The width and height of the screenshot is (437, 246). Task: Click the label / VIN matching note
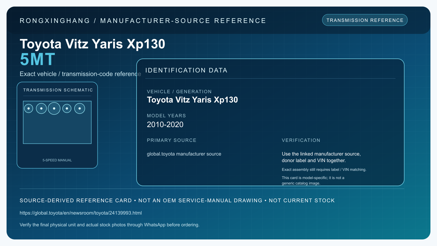[324, 169]
